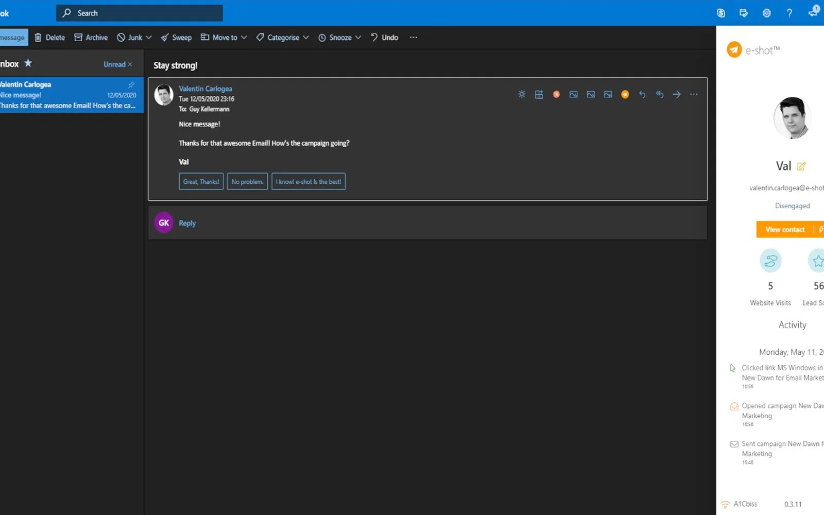Click the Reply link below the message
824x515 pixels.
coord(187,223)
